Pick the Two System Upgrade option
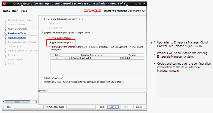Viewport: 213px width, 113px height. 50,38
